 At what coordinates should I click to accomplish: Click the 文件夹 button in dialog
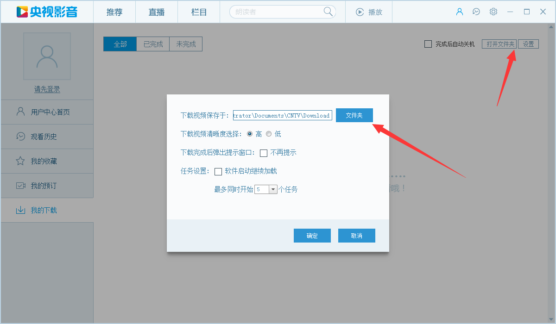[x=354, y=115]
